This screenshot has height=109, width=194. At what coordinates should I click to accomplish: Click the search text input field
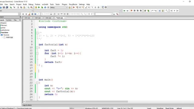point(103,14)
